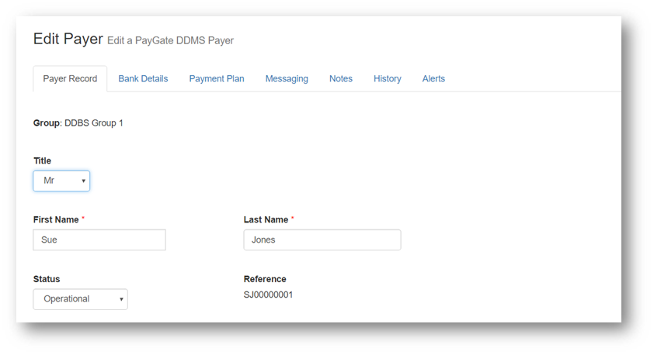Focus the Last Name field containing Jones
654x355 pixels.
[322, 240]
